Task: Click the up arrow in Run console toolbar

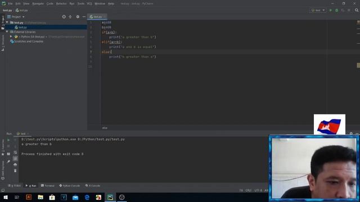Action: [x=15, y=140]
